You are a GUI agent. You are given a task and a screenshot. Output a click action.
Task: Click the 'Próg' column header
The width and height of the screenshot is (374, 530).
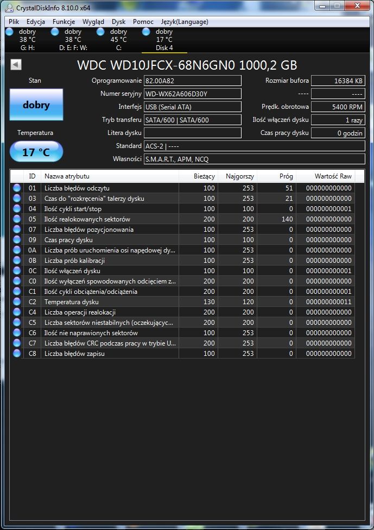[276, 176]
